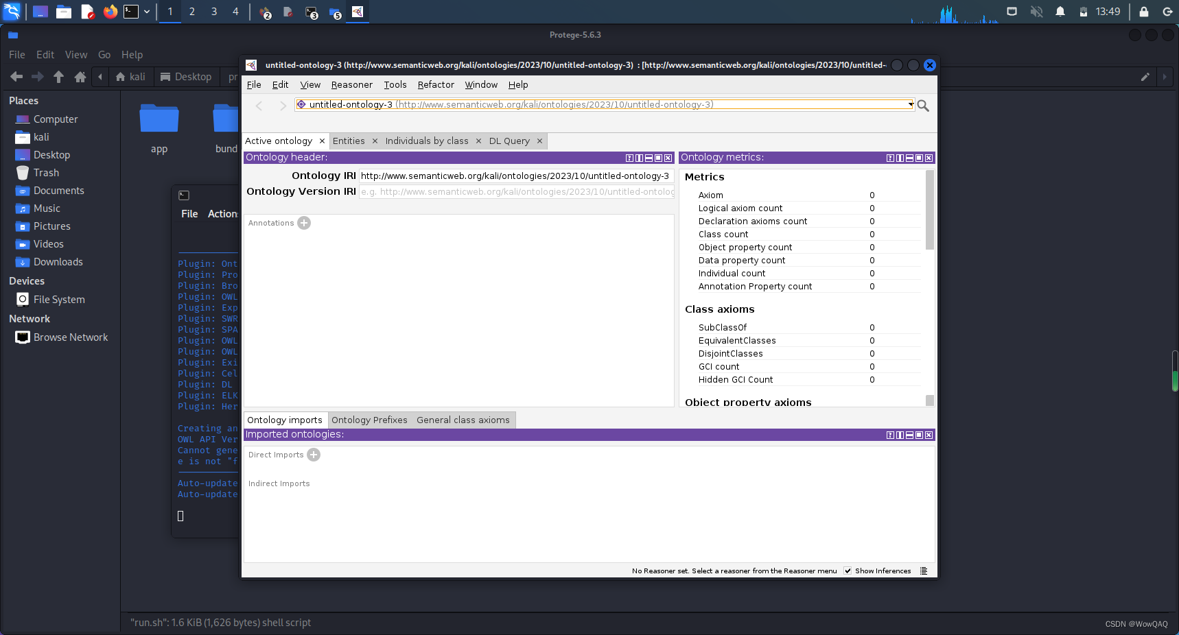Select Trash in file manager sidebar
Viewport: 1179px width, 635px height.
coord(46,173)
